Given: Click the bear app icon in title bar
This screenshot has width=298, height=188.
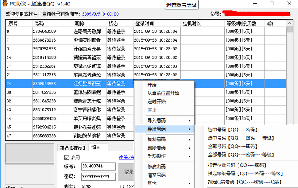Looking at the screenshot, I should [5, 3].
